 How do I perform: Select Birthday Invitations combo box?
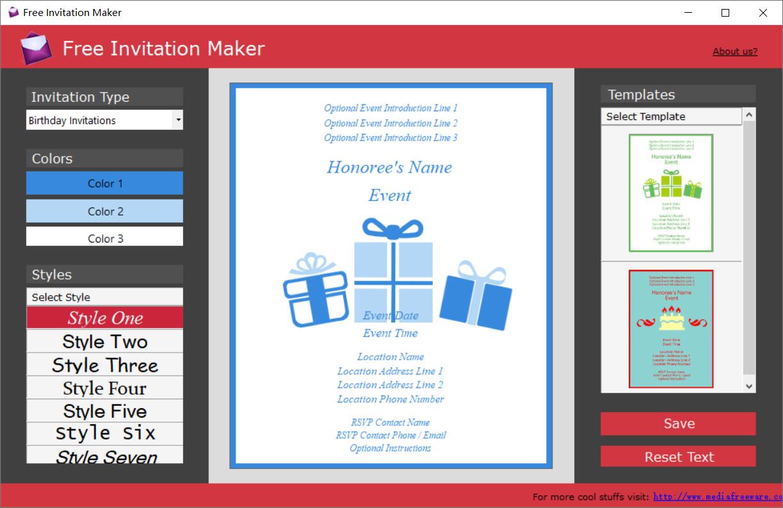tap(104, 120)
